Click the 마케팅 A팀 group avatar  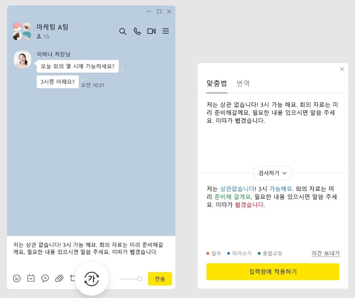point(22,31)
